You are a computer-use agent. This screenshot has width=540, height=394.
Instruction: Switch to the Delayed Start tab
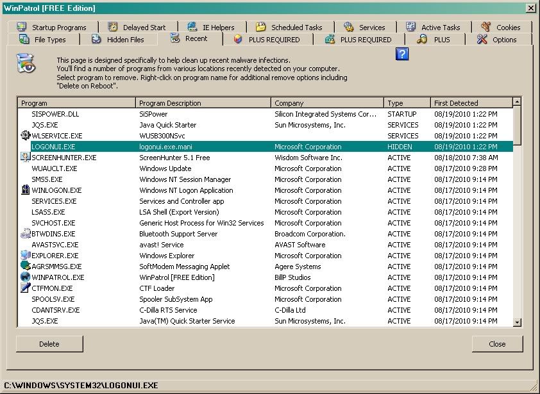pos(138,27)
